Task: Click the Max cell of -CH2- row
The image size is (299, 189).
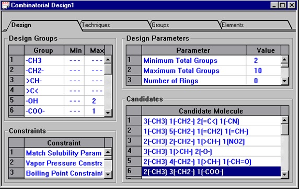Action: coord(94,71)
